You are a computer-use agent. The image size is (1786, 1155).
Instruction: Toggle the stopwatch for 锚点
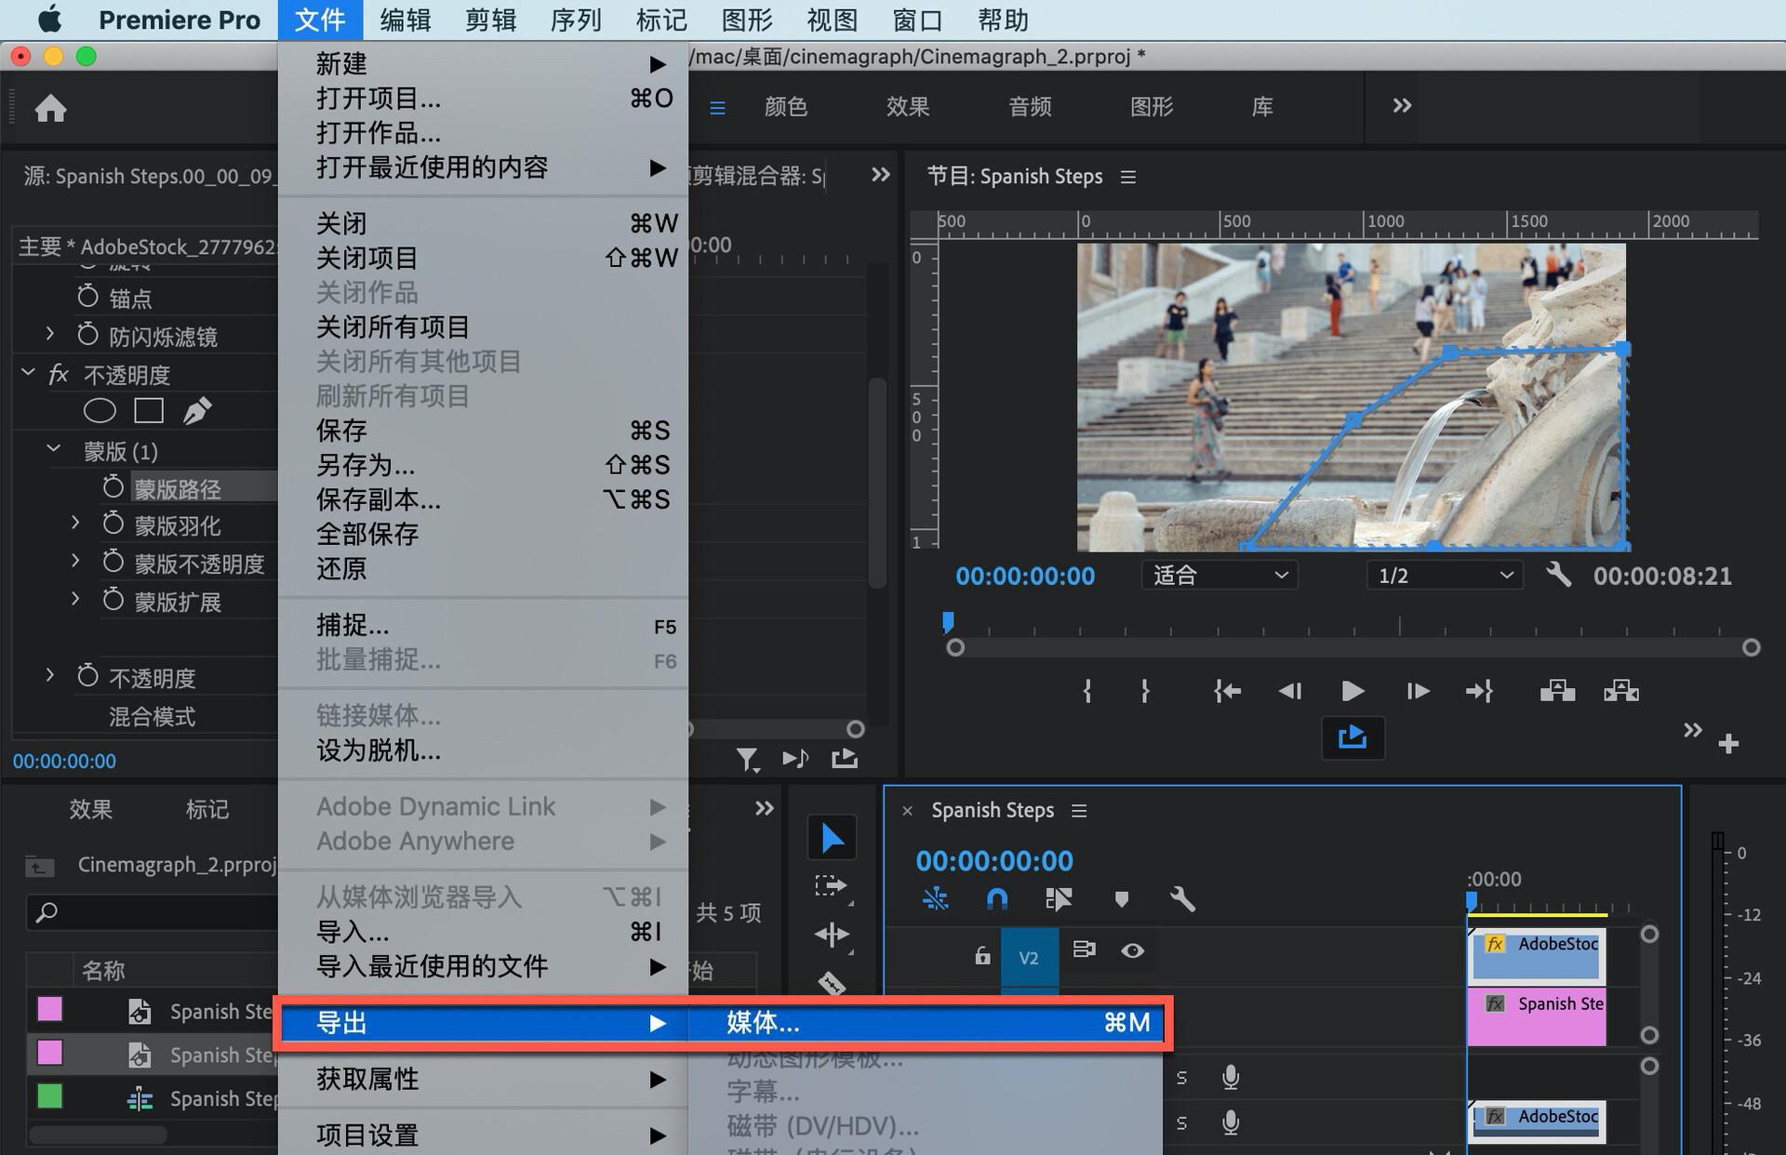coord(87,297)
